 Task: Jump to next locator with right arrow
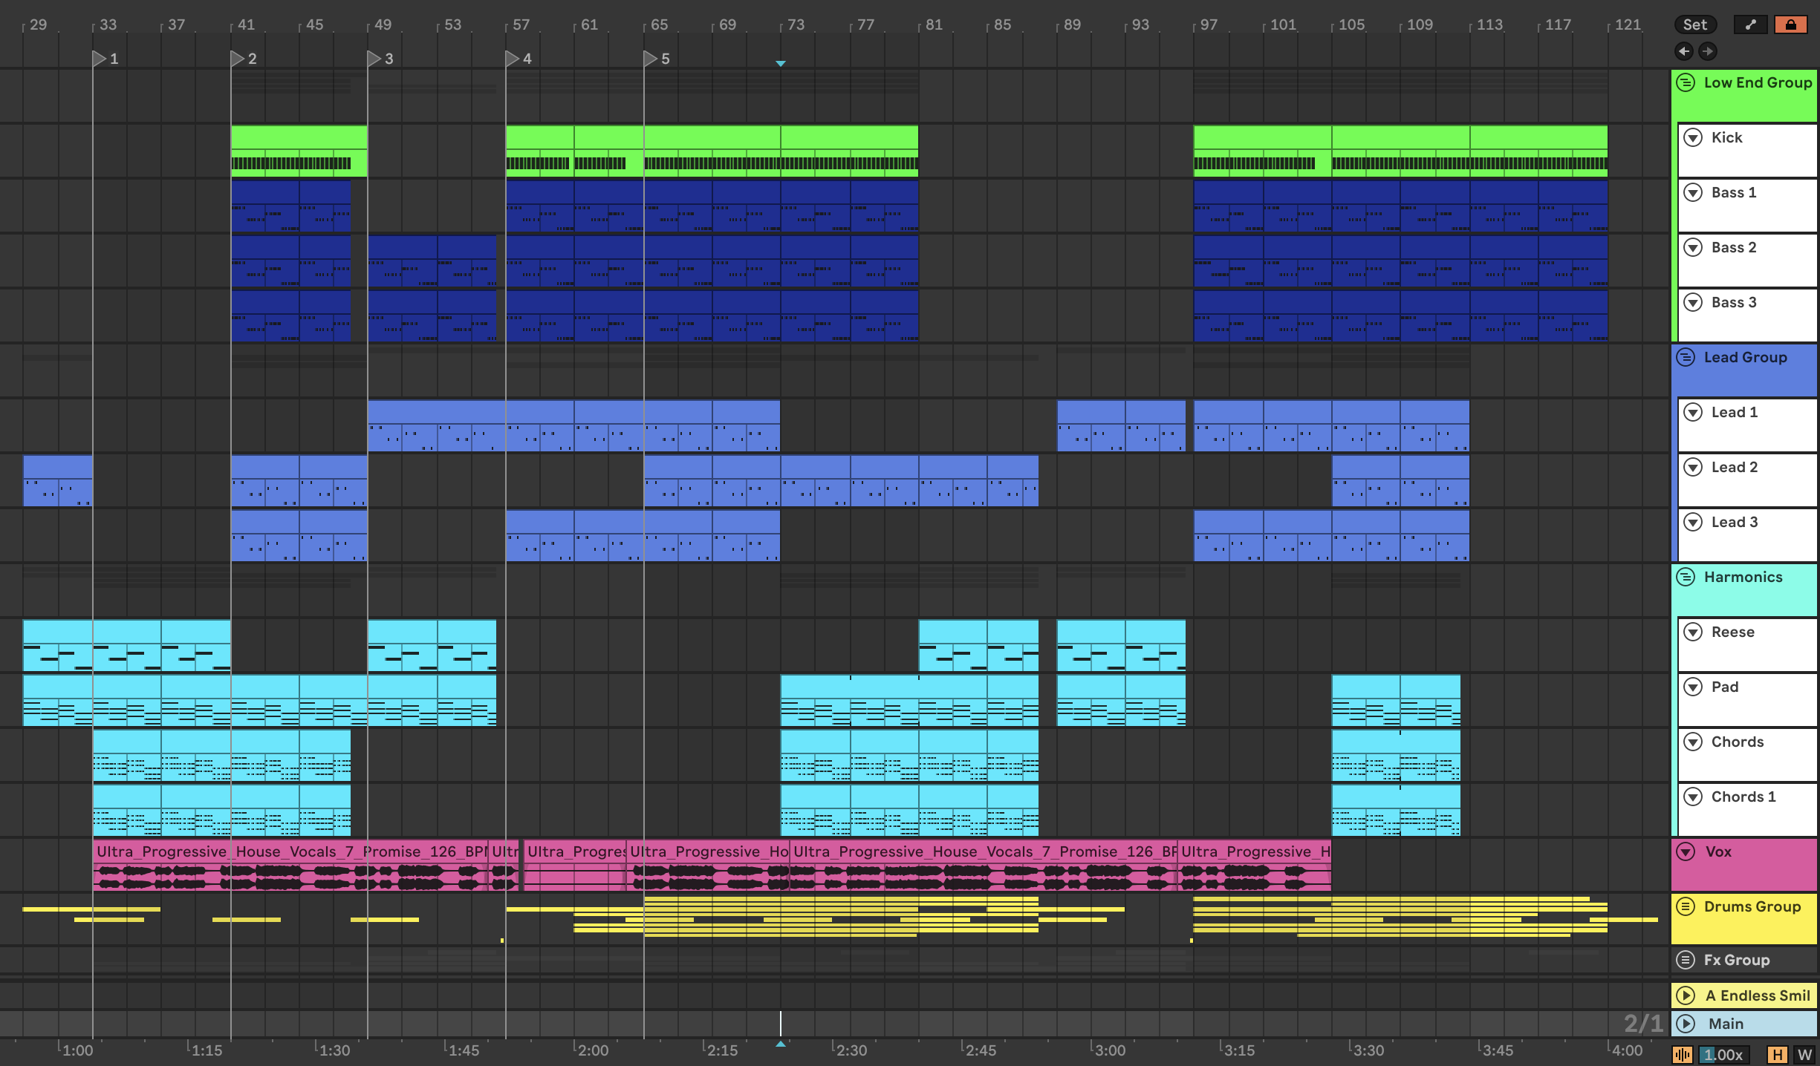point(1708,51)
